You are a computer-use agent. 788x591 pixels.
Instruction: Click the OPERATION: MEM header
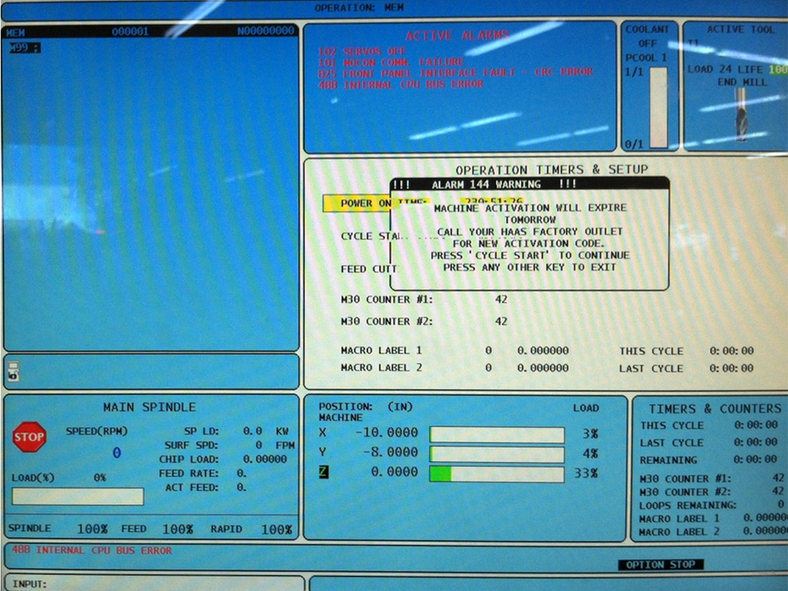(359, 8)
